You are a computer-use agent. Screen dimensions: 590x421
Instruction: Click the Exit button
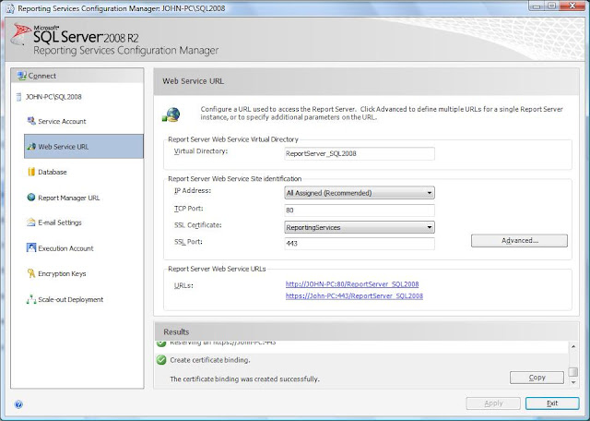coord(552,403)
